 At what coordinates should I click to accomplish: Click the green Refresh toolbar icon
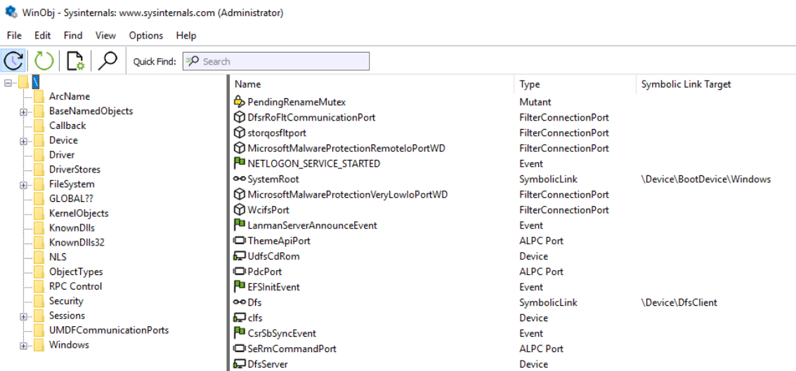click(44, 61)
